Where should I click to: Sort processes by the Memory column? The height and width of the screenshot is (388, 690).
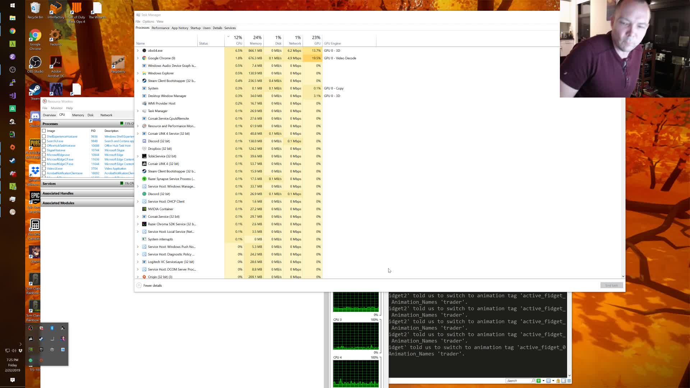point(254,40)
